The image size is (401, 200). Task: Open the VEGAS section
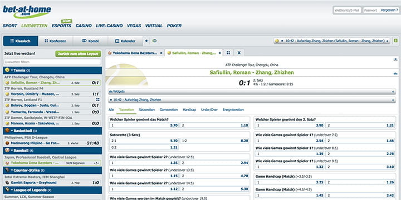[134, 26]
